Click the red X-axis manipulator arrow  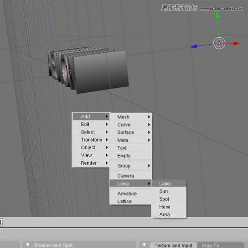coord(236,44)
